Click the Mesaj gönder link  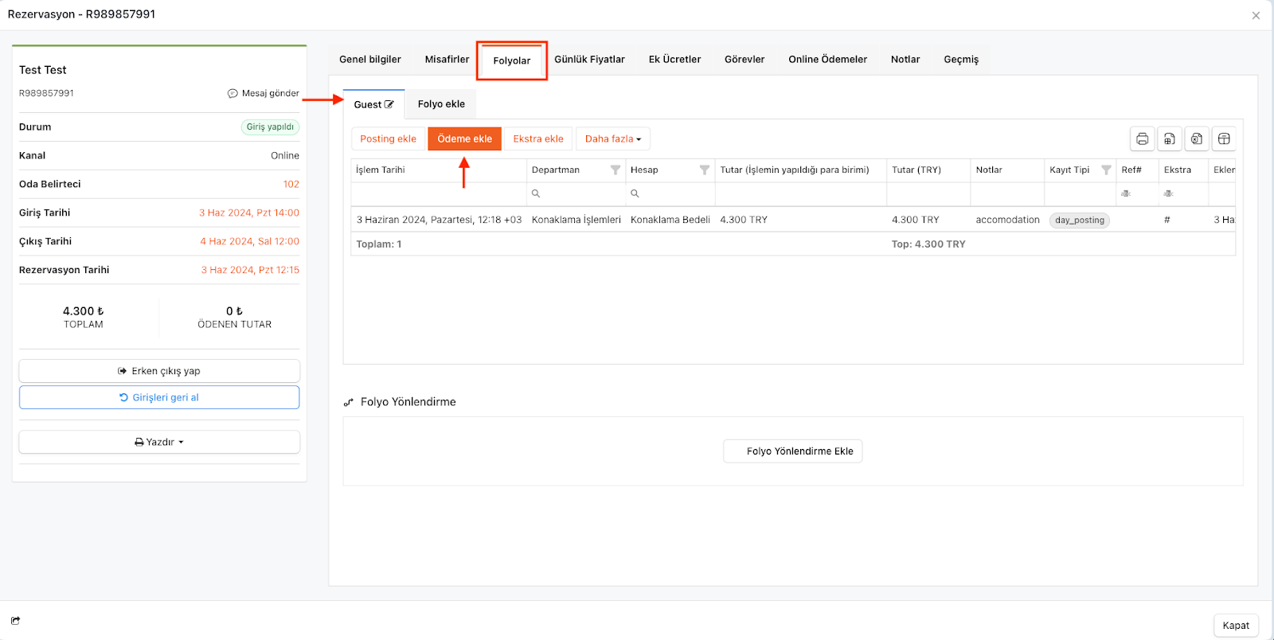[x=264, y=93]
